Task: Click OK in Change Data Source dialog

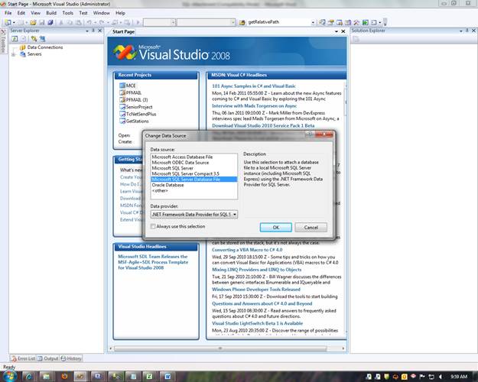Action: (276, 227)
